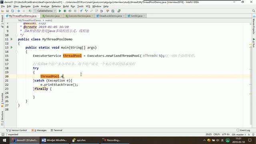Image resolution: width=256 pixels, height=144 pixels.
Task: Click the Save All toolbar icon
Action: tap(8, 11)
